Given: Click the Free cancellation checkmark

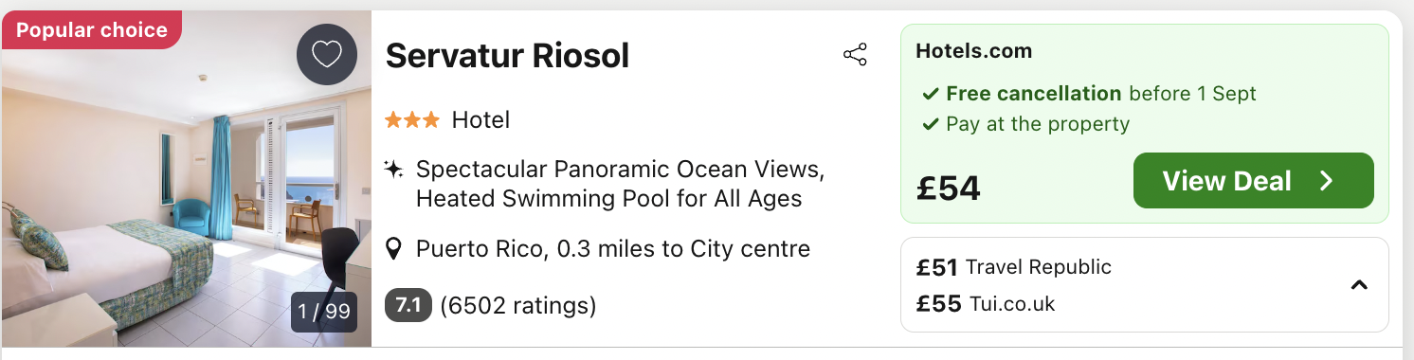Looking at the screenshot, I should point(931,94).
